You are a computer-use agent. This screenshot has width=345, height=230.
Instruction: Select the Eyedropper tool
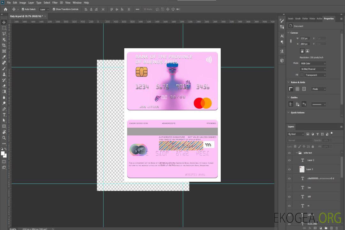coord(4,57)
